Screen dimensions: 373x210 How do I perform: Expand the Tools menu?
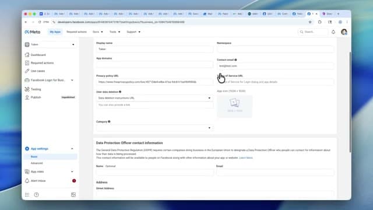coord(115,32)
